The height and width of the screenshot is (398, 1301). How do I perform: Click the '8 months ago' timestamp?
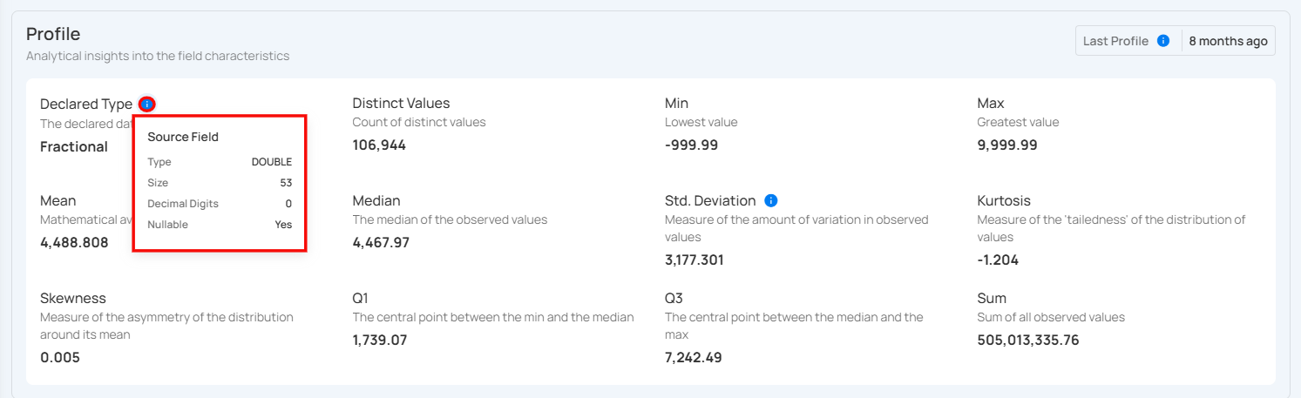tap(1228, 41)
